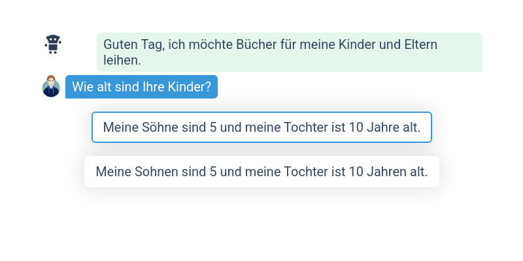The image size is (523, 261).
Task: Tap the question about the children's age
Action: [x=141, y=87]
